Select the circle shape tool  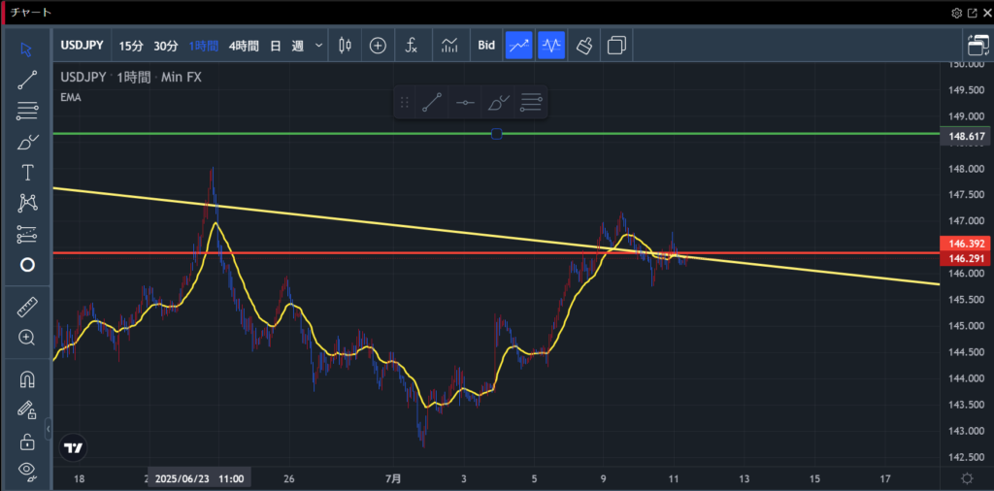click(x=26, y=265)
